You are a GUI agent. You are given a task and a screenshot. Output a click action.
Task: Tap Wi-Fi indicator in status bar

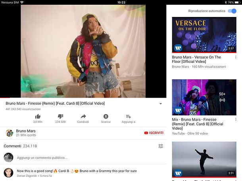22,2
